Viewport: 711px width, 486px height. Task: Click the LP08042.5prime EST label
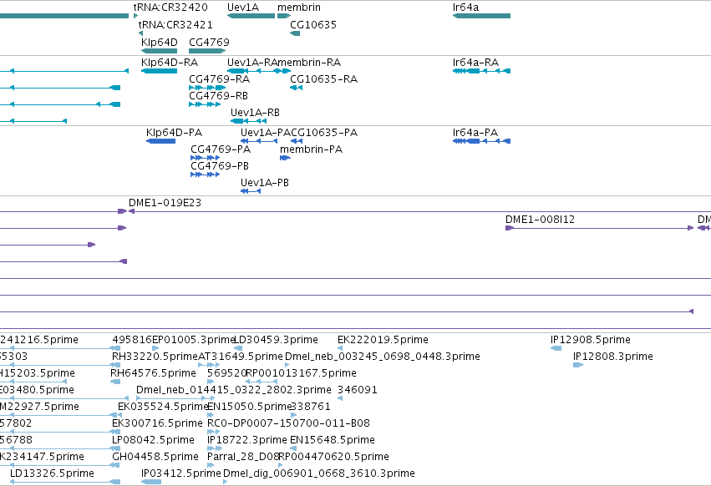[153, 440]
